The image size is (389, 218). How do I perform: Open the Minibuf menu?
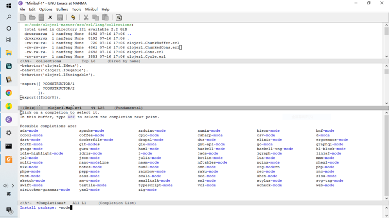tap(91, 9)
